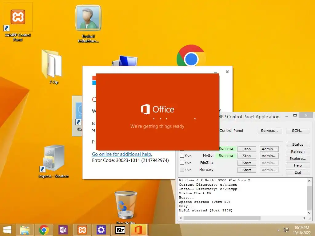Click the 'MySql started [Port 3306]' log line
The width and height of the screenshot is (315, 236).
point(205,210)
